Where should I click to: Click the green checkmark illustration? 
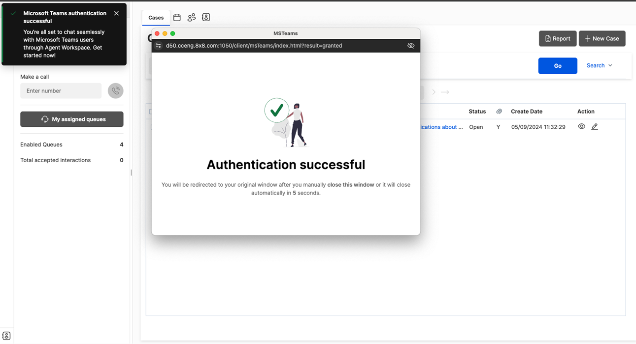click(x=277, y=110)
